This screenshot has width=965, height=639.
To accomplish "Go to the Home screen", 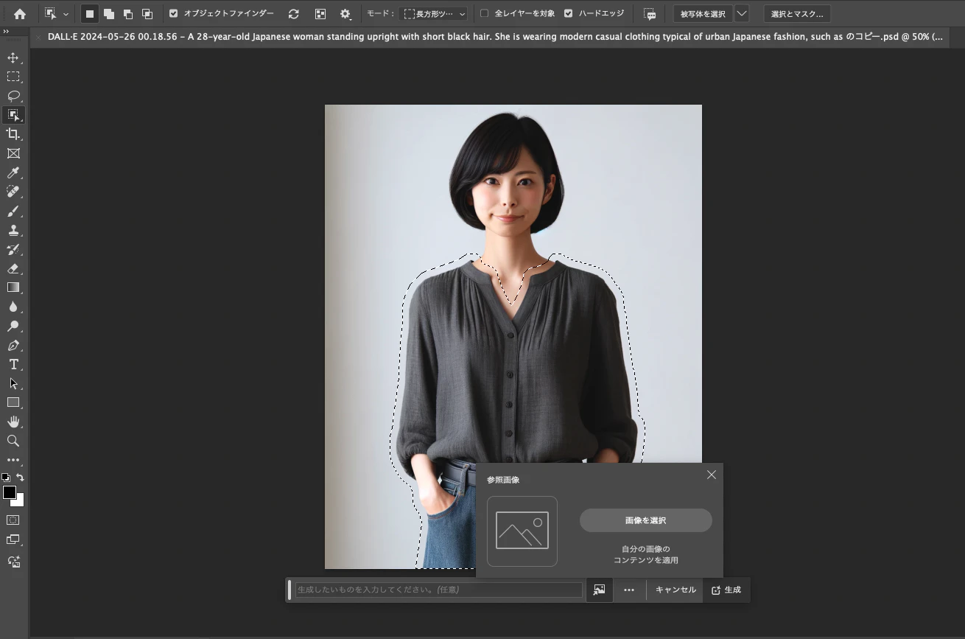I will [x=20, y=13].
